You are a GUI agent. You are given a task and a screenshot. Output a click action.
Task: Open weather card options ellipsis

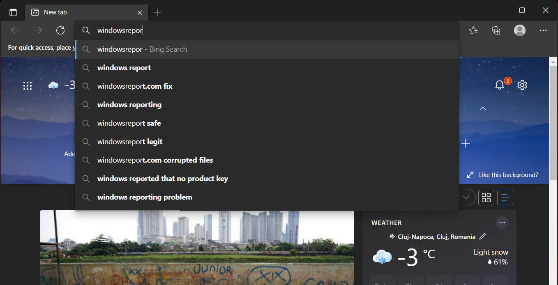coord(502,223)
